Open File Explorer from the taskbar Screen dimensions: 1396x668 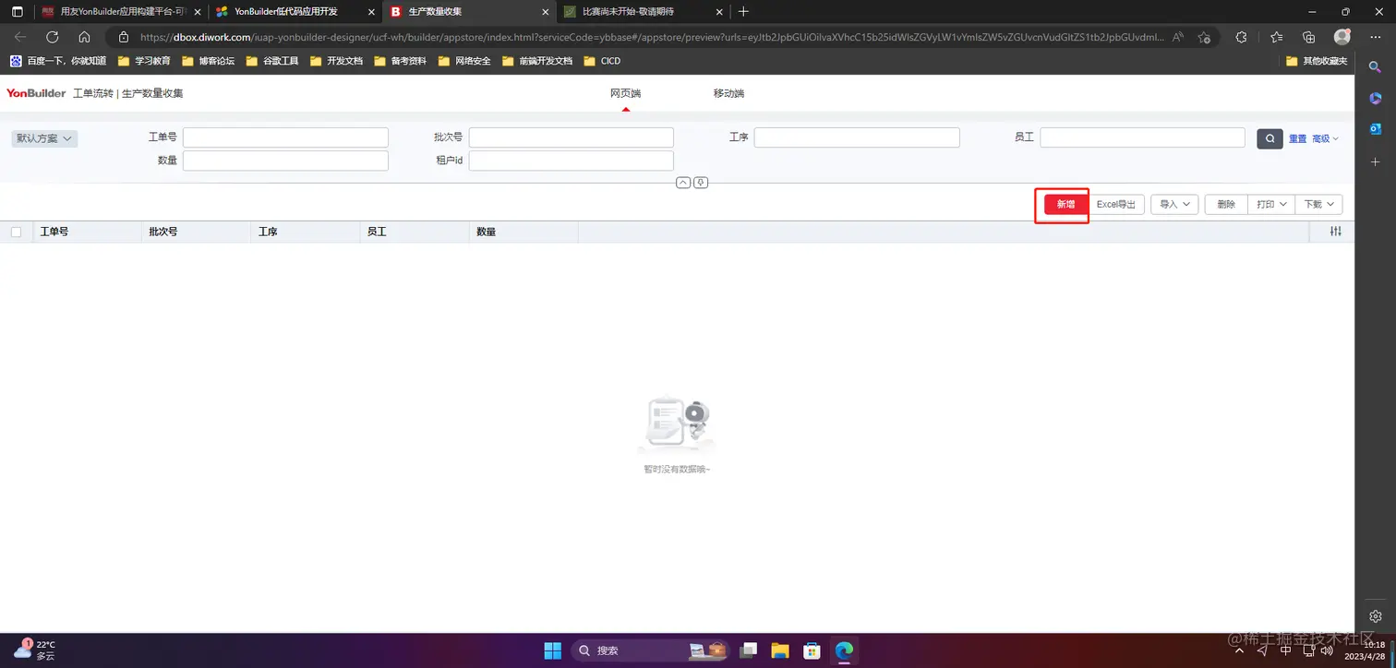pyautogui.click(x=780, y=650)
